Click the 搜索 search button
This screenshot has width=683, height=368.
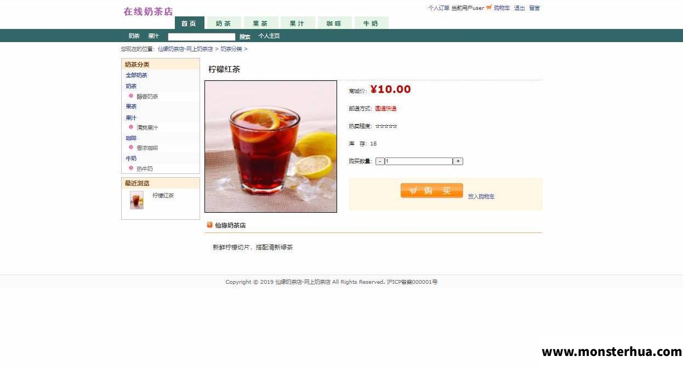click(x=244, y=37)
